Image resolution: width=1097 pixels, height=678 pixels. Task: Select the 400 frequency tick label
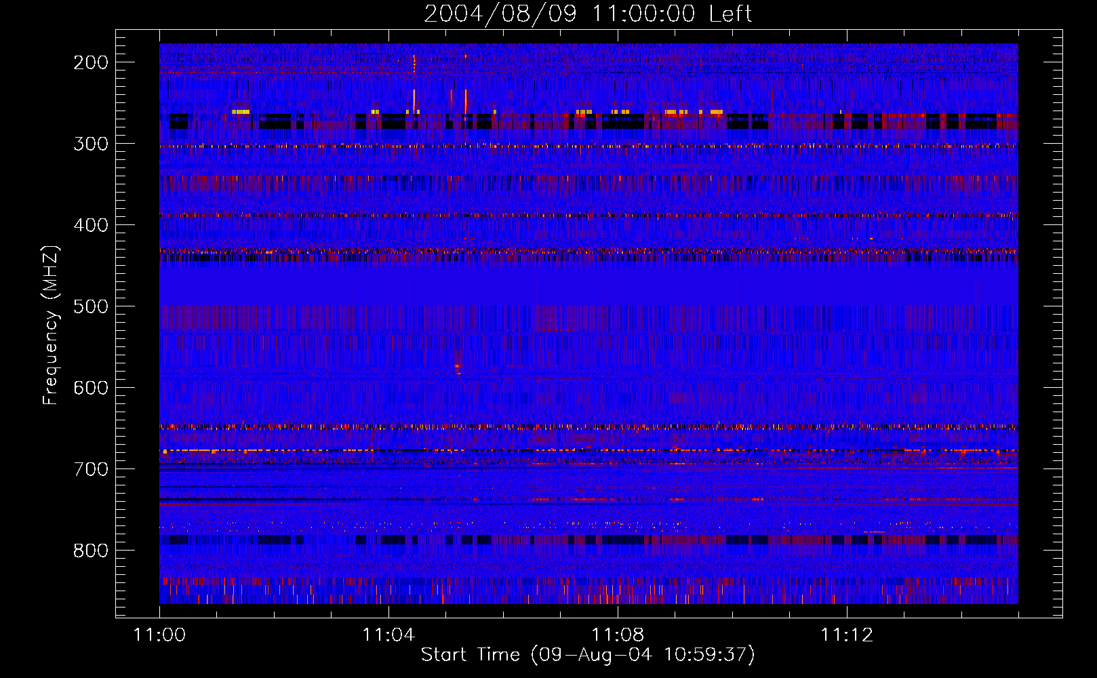click(x=91, y=225)
